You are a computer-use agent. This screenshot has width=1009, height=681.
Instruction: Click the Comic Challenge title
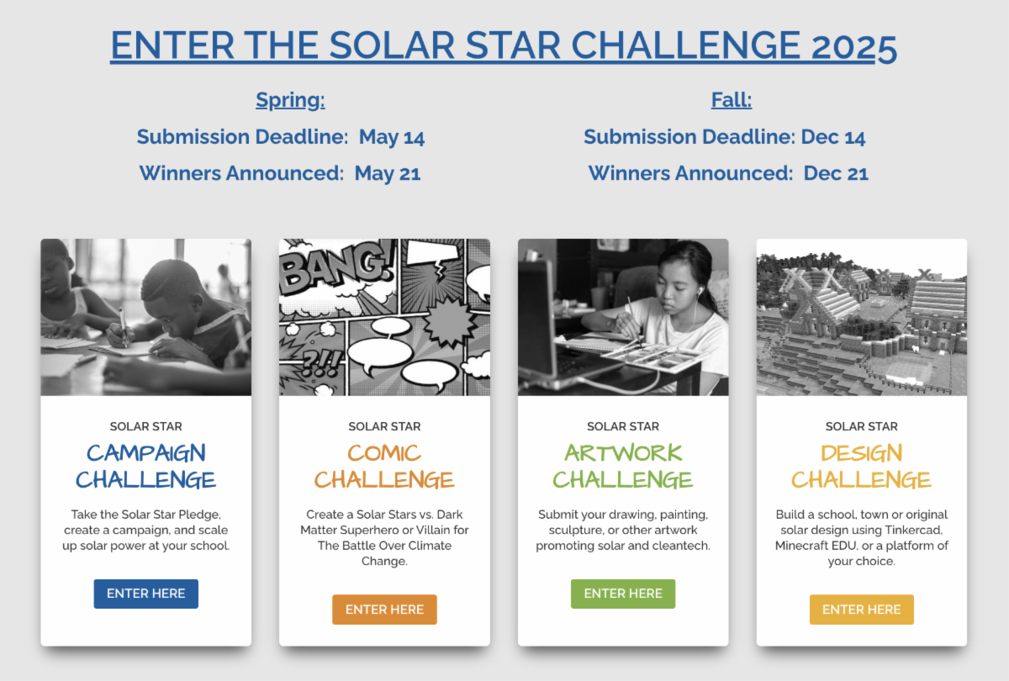(x=384, y=466)
